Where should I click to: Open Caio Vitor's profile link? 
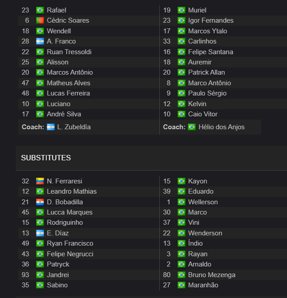203,114
